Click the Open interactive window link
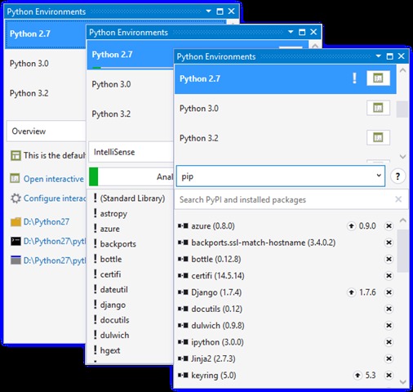 click(54, 179)
